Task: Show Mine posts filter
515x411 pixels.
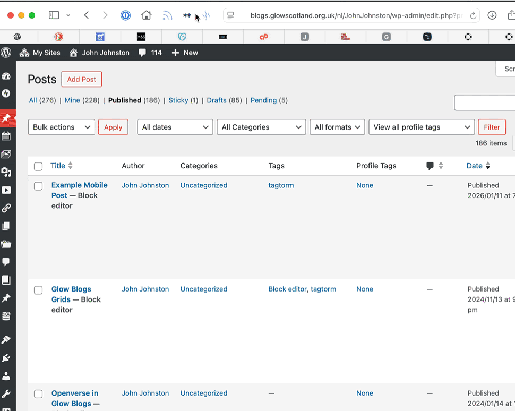Action: click(72, 100)
